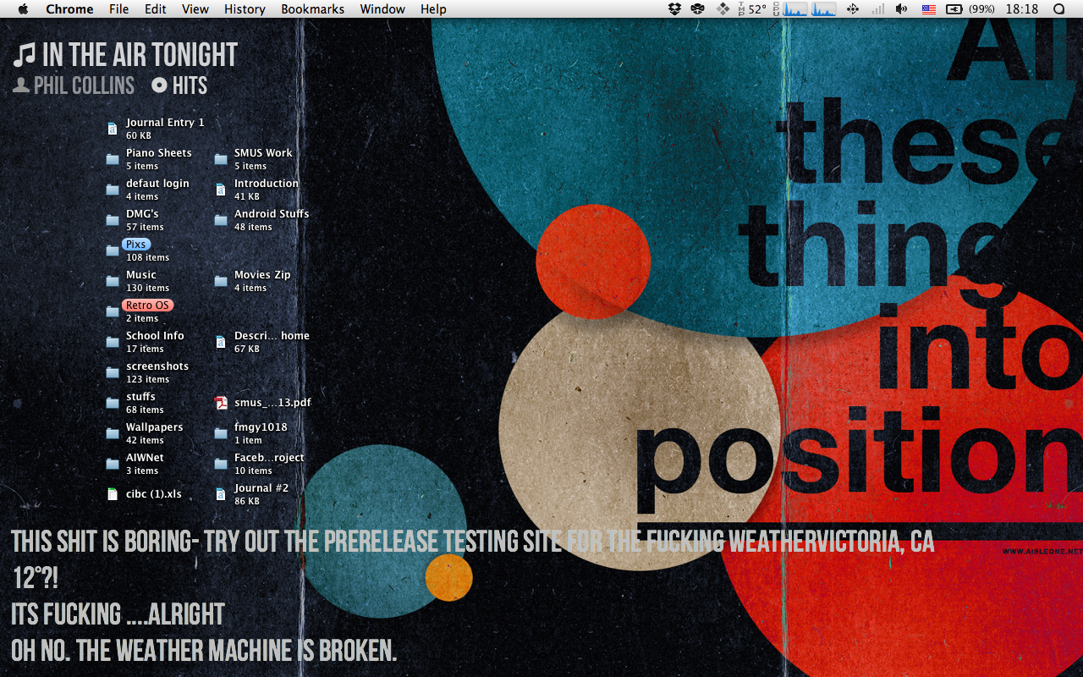
Task: Select the Wallpapers folder icon
Action: [112, 433]
